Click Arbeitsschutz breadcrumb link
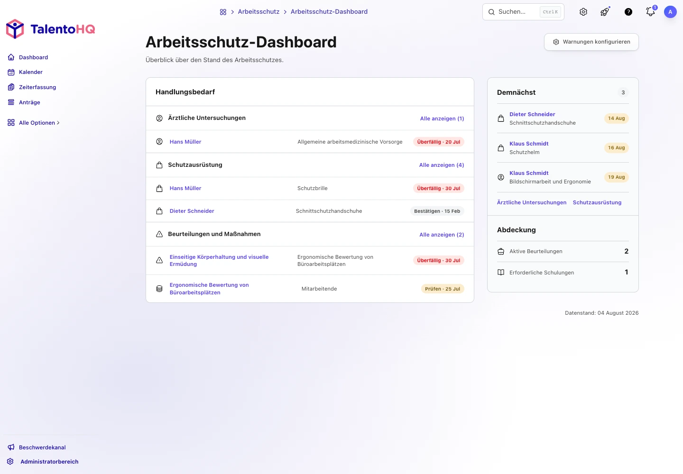Image resolution: width=683 pixels, height=474 pixels. pyautogui.click(x=258, y=12)
